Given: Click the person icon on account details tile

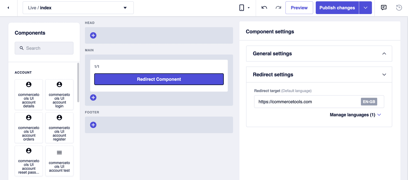Looking at the screenshot, I should click(29, 84).
